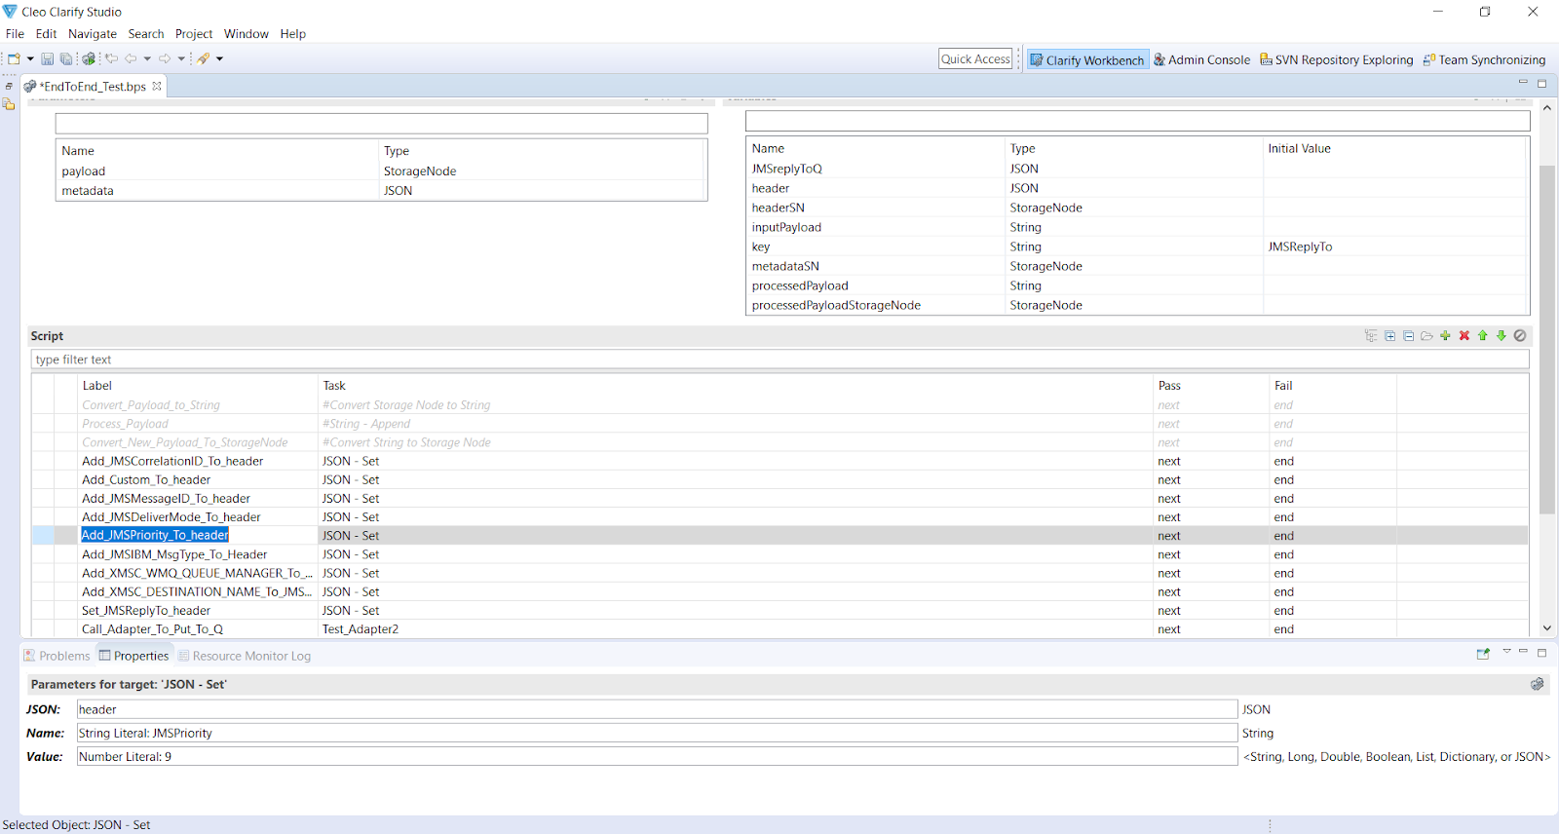Pin the Properties view to selection
Image resolution: width=1559 pixels, height=834 pixels.
tap(1483, 654)
